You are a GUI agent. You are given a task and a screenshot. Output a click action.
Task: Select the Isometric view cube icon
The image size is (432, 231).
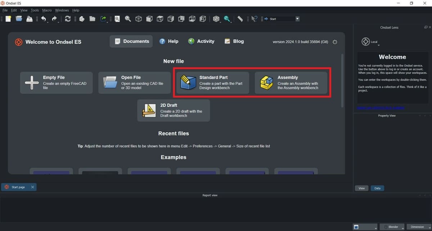[139, 19]
